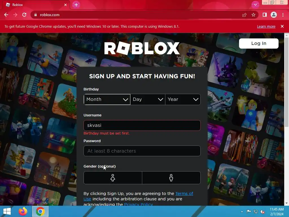The width and height of the screenshot is (289, 217).
Task: Open the network tray icon
Action: (x=256, y=212)
